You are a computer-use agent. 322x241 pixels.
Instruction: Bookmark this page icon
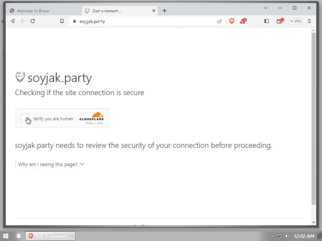tap(62, 21)
